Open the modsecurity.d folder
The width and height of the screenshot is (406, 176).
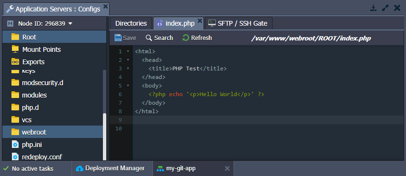[53, 83]
